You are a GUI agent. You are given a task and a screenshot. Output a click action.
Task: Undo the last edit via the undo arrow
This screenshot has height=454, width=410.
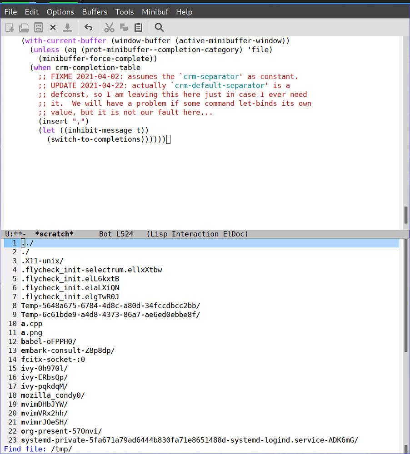pos(88,27)
